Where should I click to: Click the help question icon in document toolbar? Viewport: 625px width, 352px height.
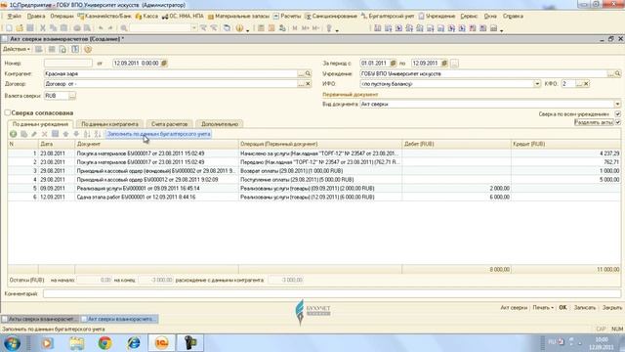pos(88,50)
